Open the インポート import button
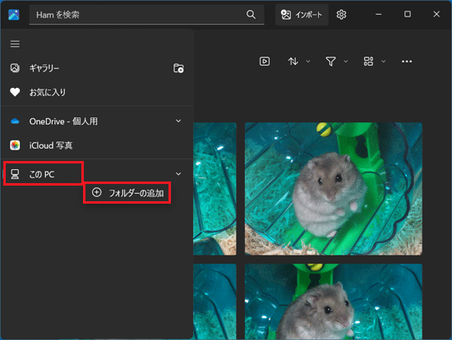The width and height of the screenshot is (452, 340). (302, 15)
